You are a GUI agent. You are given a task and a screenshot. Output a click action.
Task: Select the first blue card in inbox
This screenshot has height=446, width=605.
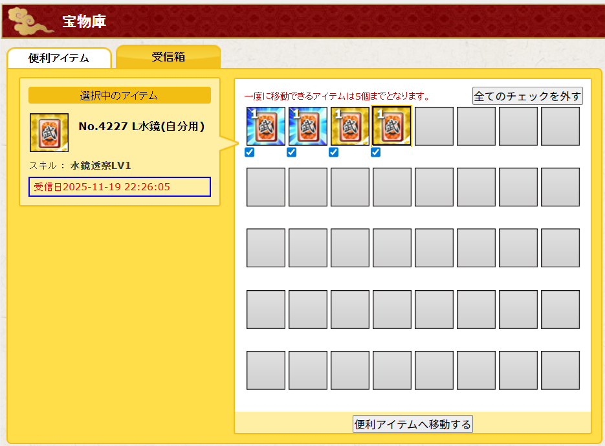(265, 126)
